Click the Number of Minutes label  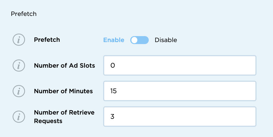point(63,91)
